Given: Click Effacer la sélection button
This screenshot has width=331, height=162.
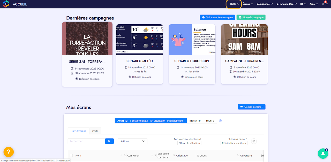Looking at the screenshot, I should (189, 143).
